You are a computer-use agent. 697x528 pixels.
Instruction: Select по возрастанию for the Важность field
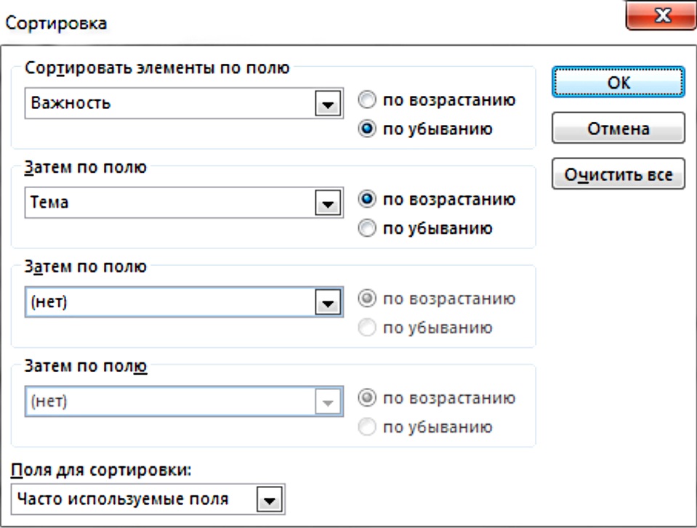pyautogui.click(x=368, y=101)
